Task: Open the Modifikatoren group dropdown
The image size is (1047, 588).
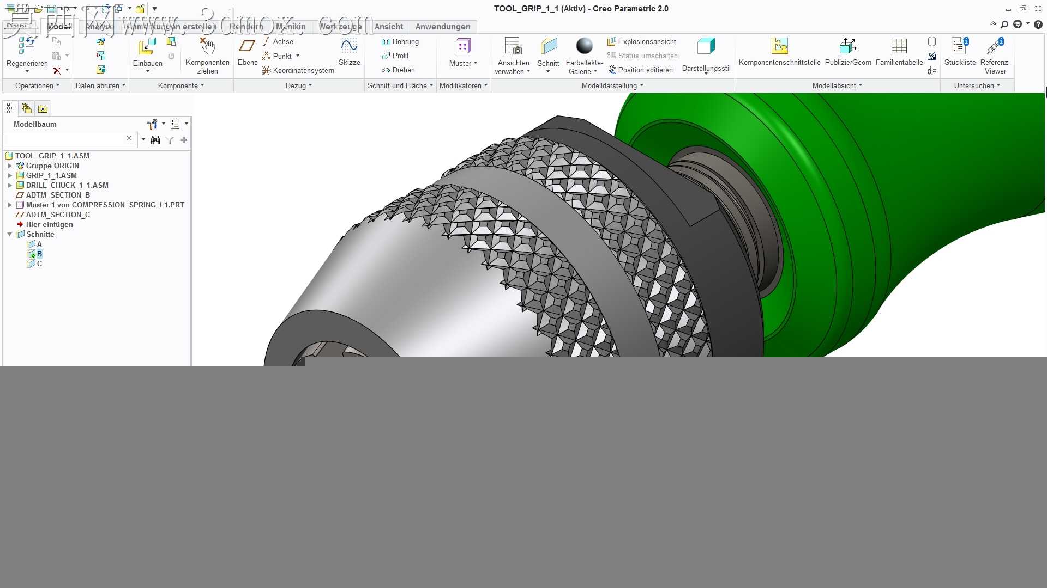Action: tap(464, 85)
